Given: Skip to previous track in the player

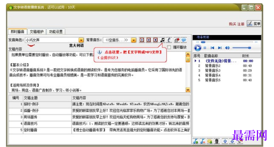Looking at the screenshot, I should (212, 48).
